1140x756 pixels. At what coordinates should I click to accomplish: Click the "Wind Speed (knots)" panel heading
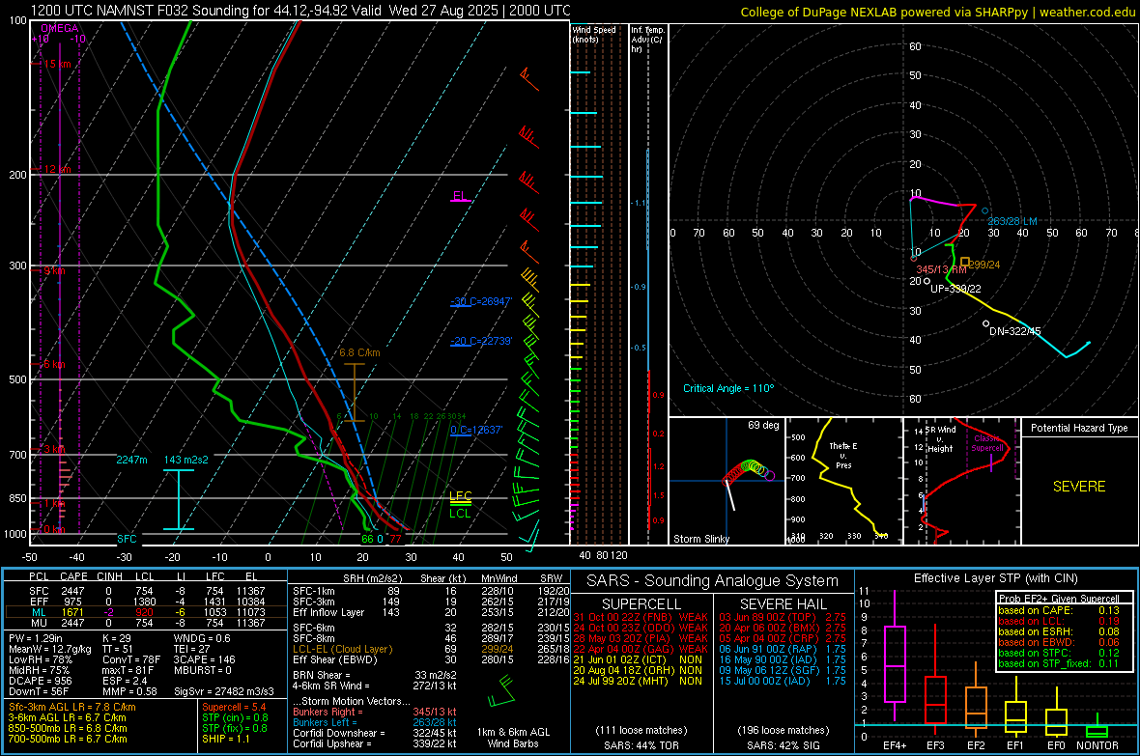point(594,34)
